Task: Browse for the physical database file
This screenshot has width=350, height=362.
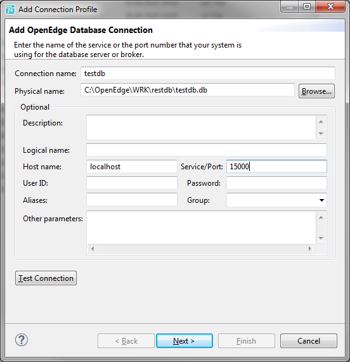Action: click(316, 91)
